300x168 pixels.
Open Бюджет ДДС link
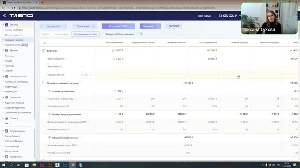coord(11,87)
